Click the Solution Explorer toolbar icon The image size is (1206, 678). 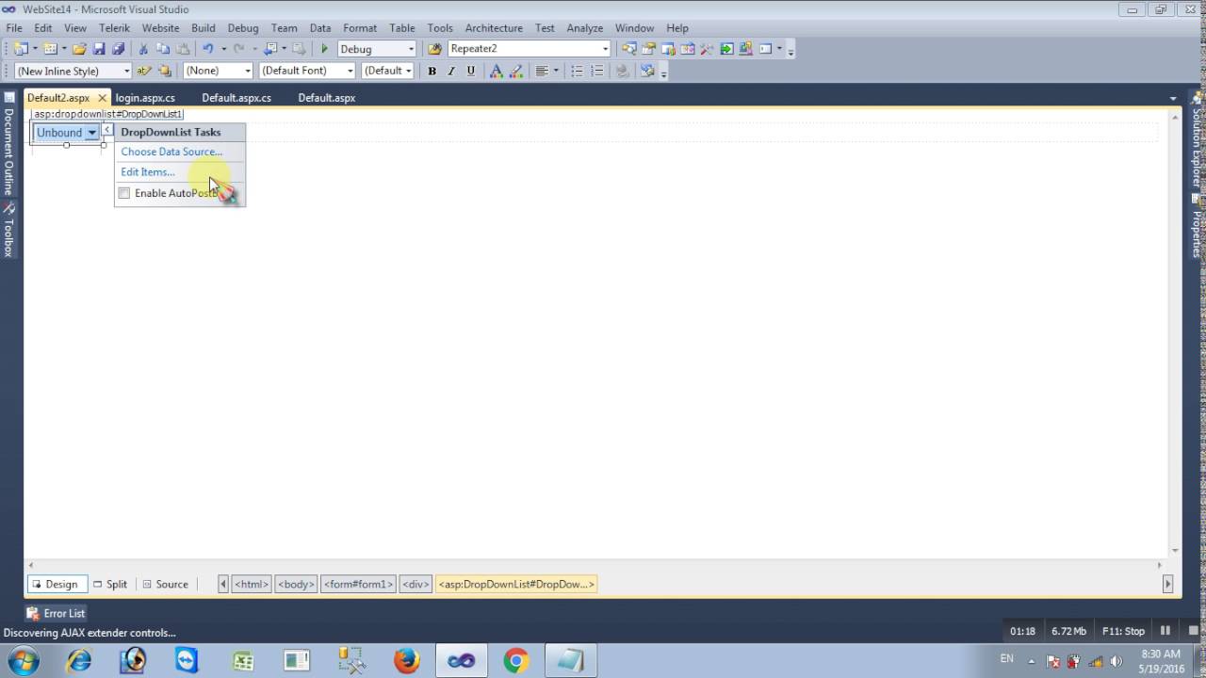pos(628,49)
